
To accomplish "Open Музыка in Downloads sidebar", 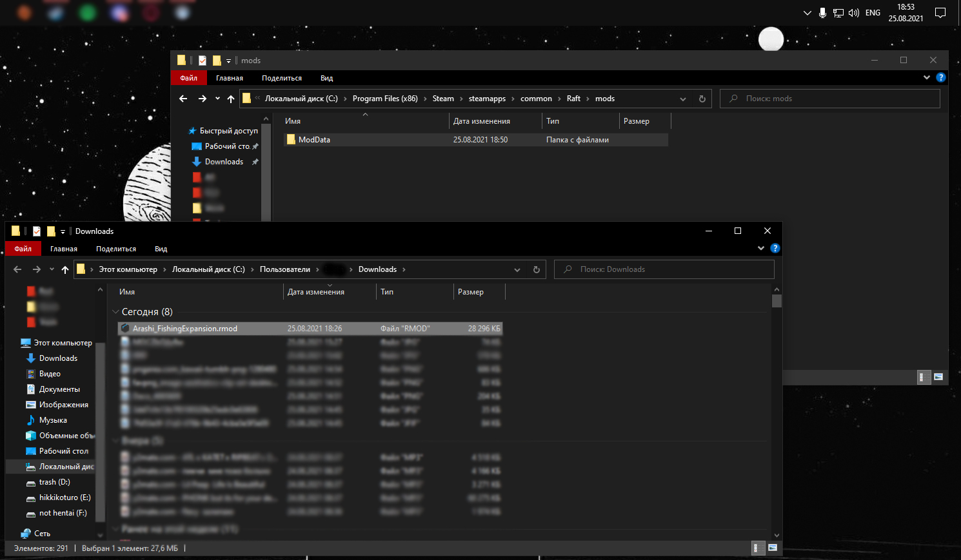I will (53, 420).
